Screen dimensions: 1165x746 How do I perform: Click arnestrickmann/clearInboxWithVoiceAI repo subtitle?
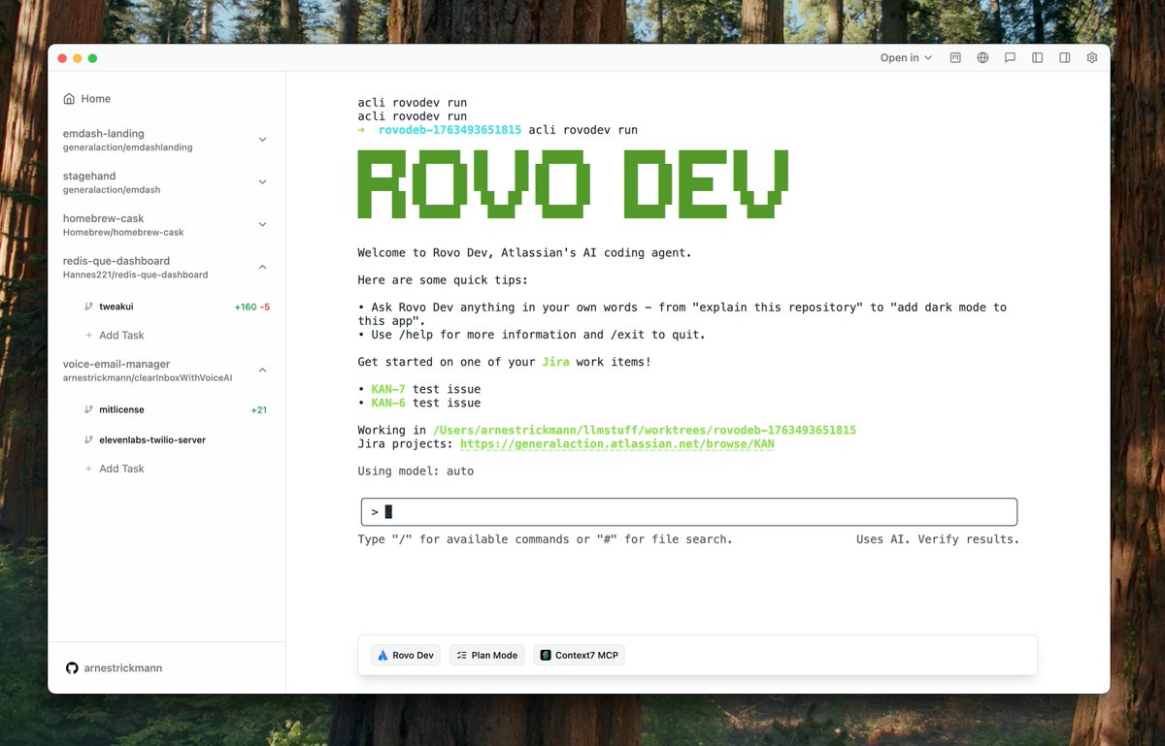(148, 378)
